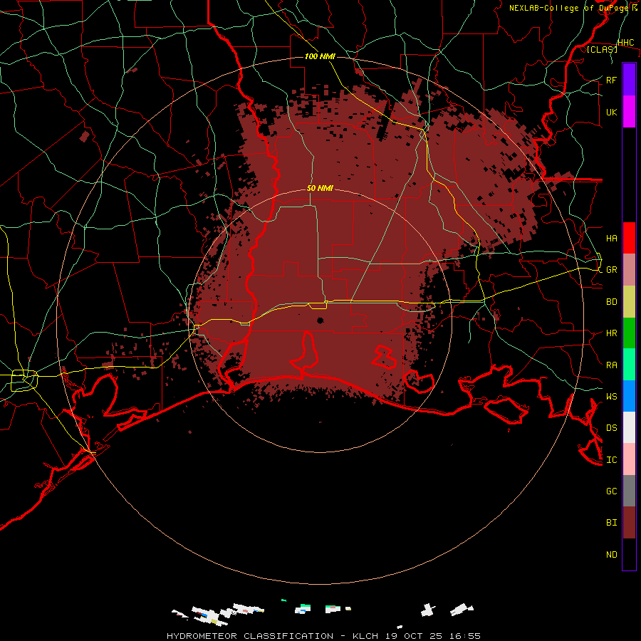Click the NEXLAB-College of DuPage text
The height and width of the screenshot is (641, 641).
click(570, 8)
